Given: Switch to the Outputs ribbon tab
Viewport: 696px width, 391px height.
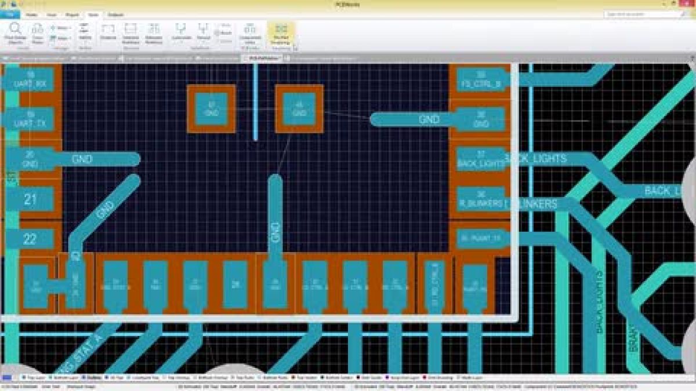Looking at the screenshot, I should [115, 14].
